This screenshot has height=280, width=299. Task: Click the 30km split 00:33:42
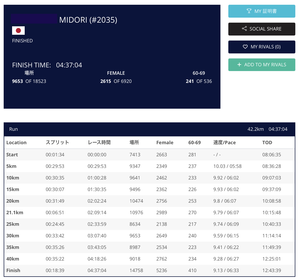tap(55, 236)
